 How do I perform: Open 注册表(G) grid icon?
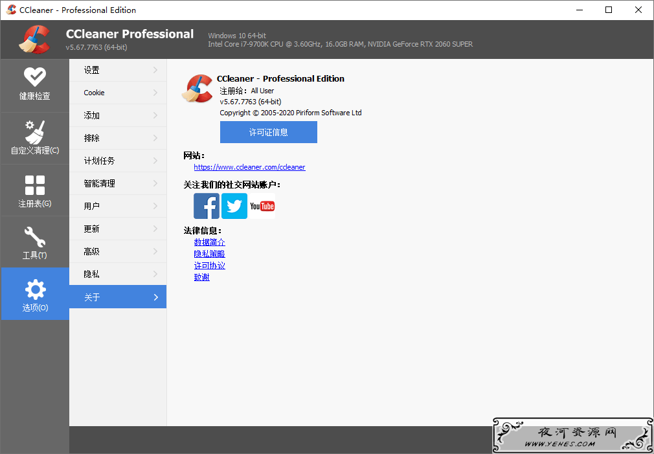[34, 190]
